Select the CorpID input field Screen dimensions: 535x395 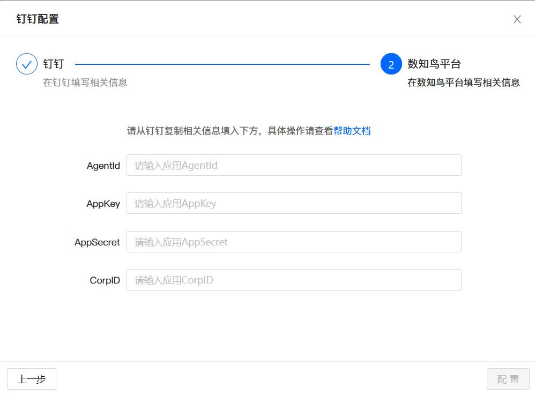(x=294, y=280)
